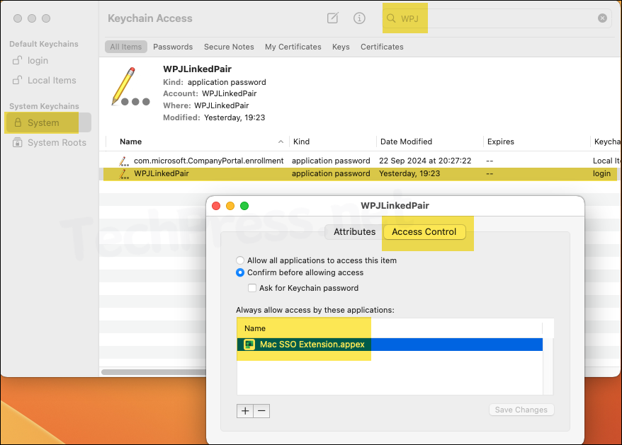Viewport: 622px width, 445px height.
Task: Switch to All Items tab
Action: coord(126,47)
